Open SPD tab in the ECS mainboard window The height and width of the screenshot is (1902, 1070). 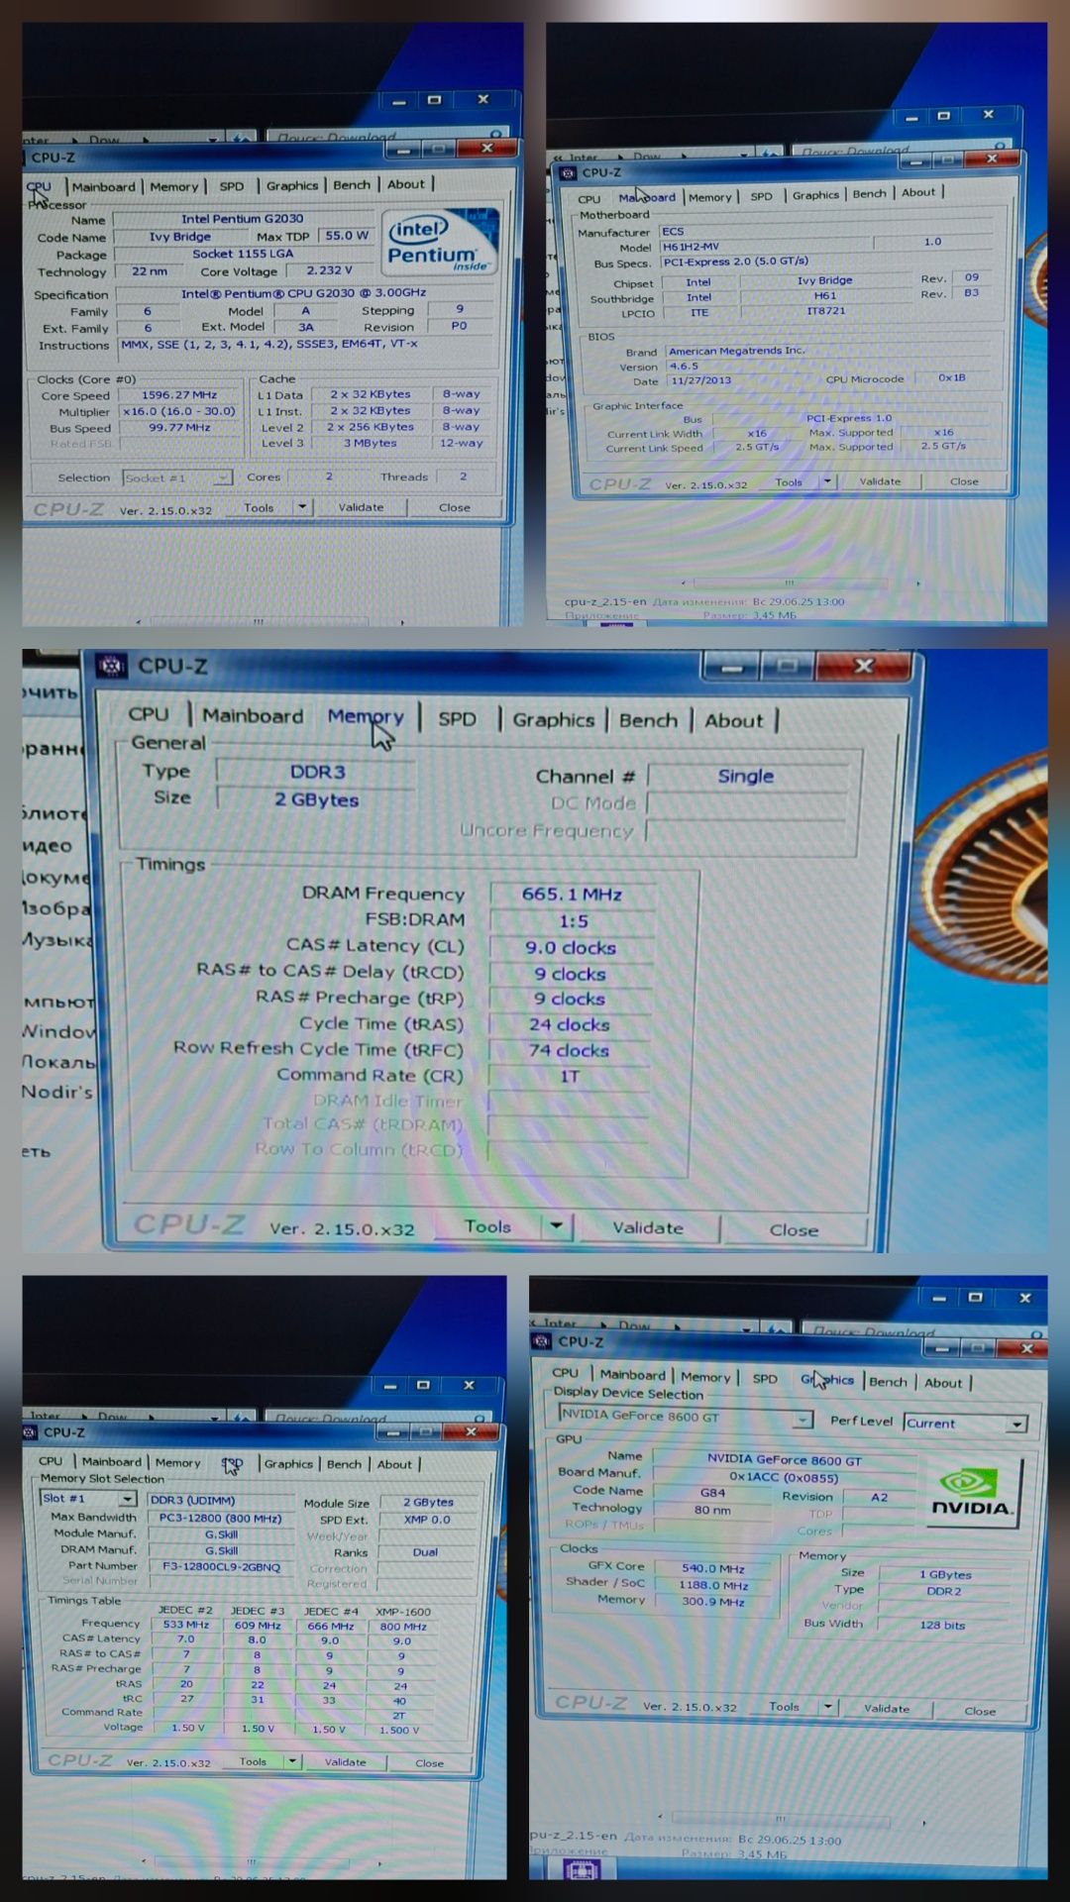(x=761, y=196)
